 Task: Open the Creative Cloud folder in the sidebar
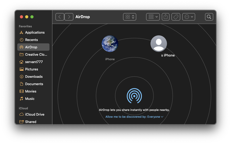pyautogui.click(x=34, y=55)
